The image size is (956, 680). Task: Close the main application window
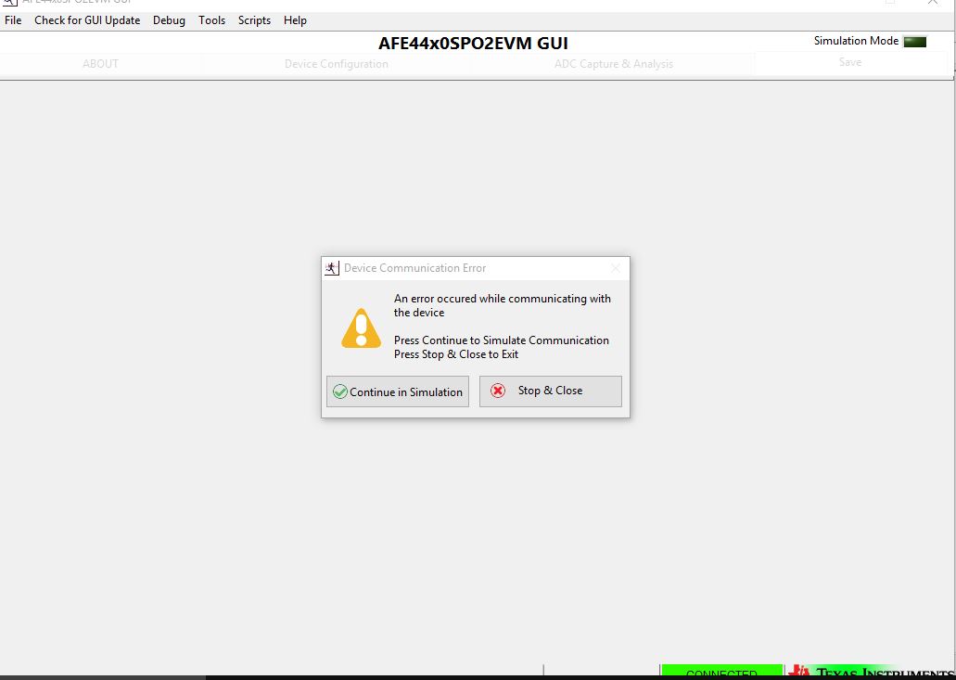(x=933, y=3)
